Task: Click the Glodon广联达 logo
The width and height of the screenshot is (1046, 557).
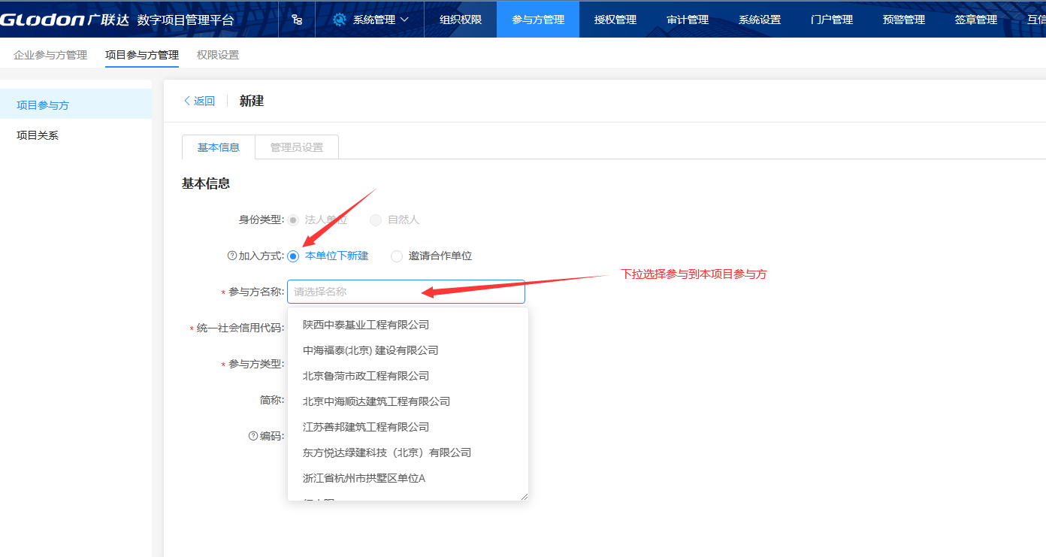Action: pyautogui.click(x=65, y=20)
